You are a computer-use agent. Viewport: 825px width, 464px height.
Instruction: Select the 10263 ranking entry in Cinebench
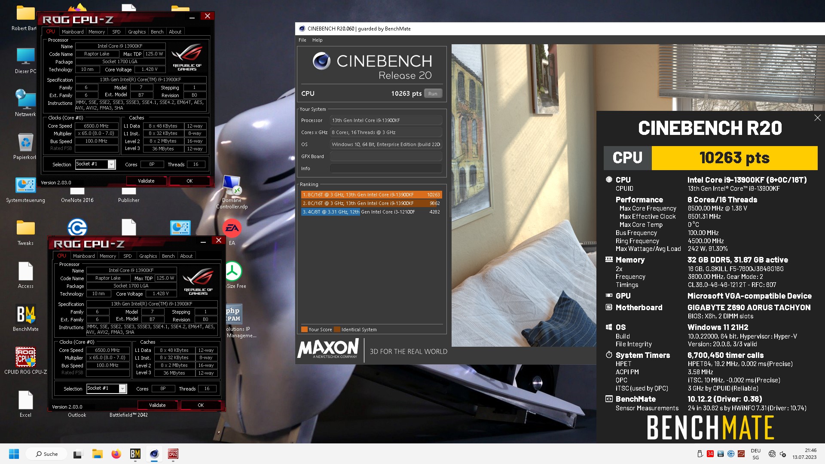pos(371,195)
